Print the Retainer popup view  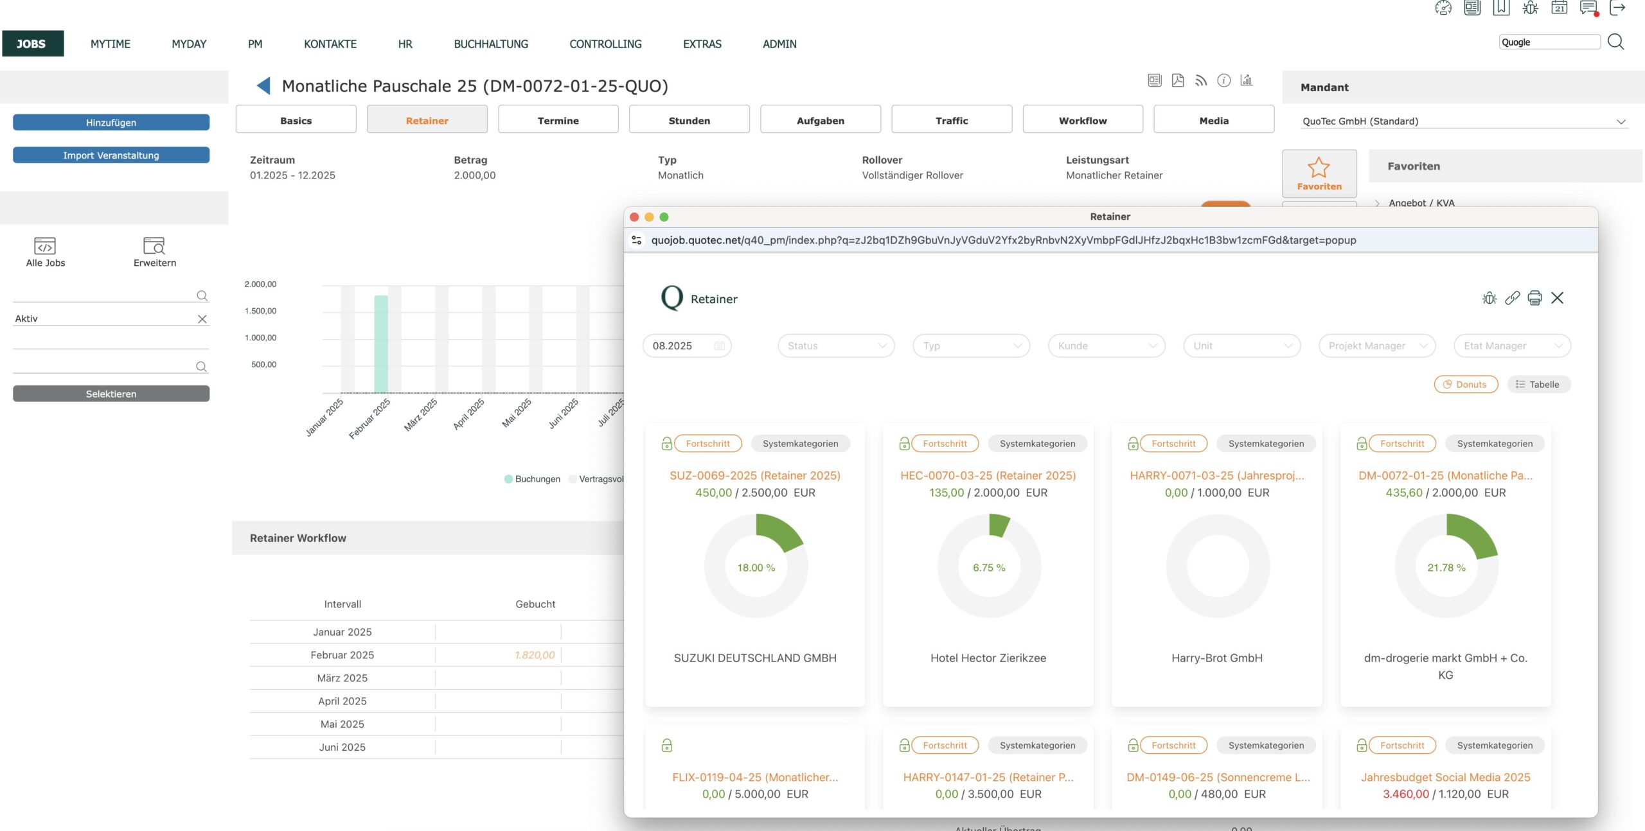(1534, 298)
